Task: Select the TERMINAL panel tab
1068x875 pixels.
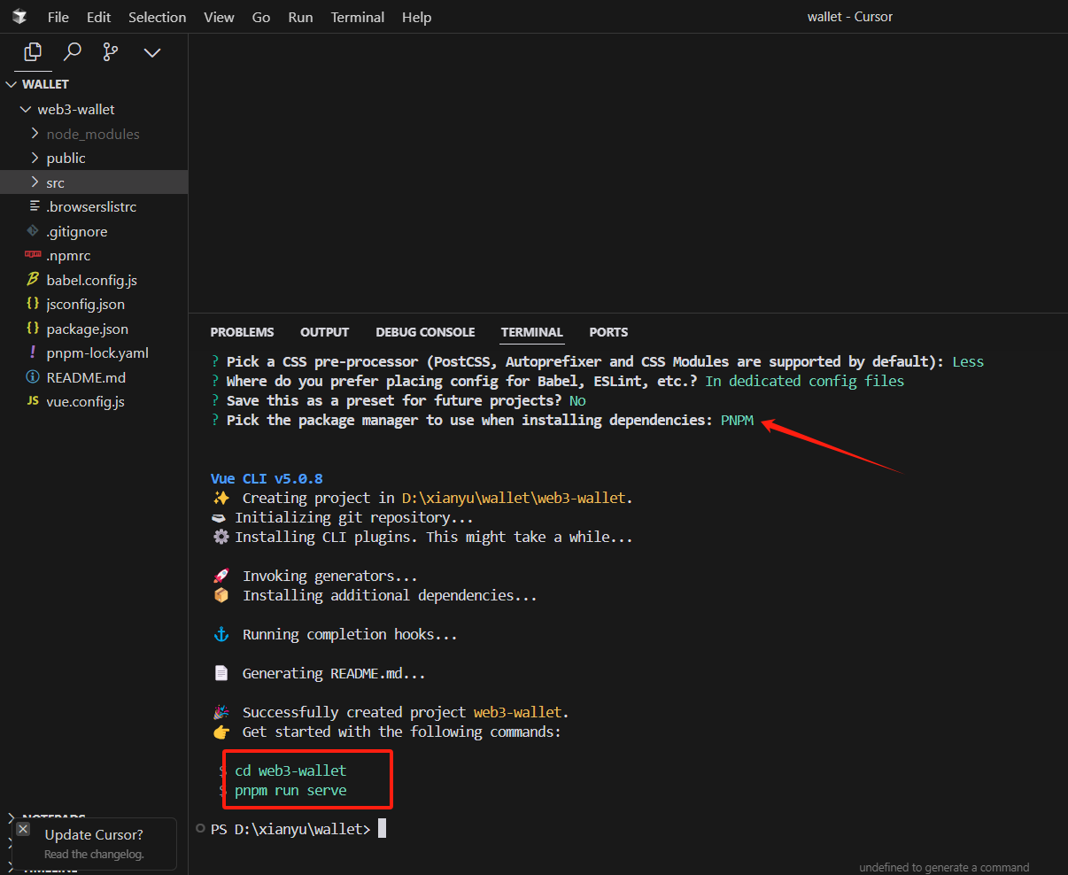Action: [531, 332]
